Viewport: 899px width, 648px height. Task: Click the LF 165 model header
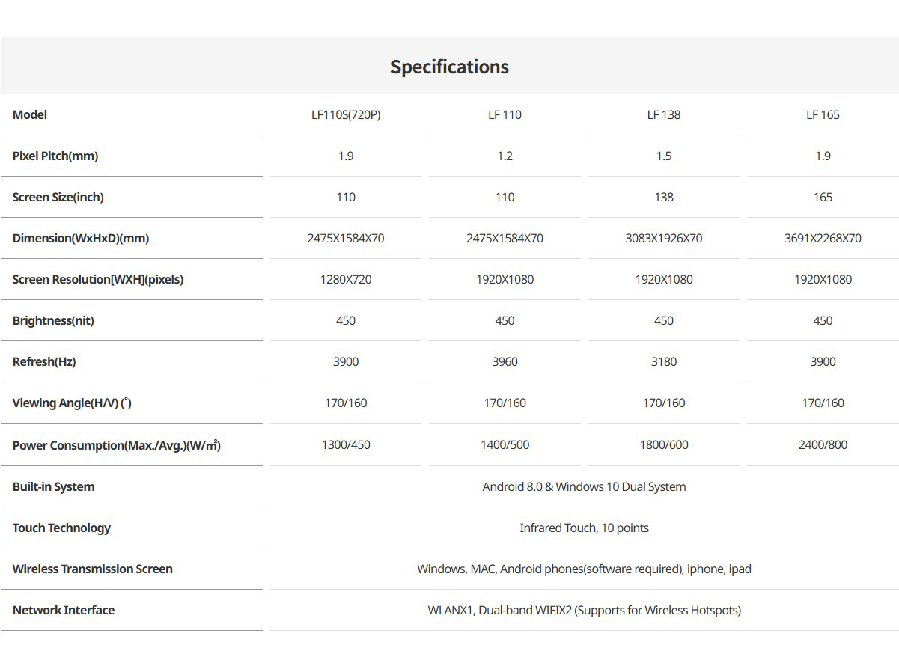point(823,114)
